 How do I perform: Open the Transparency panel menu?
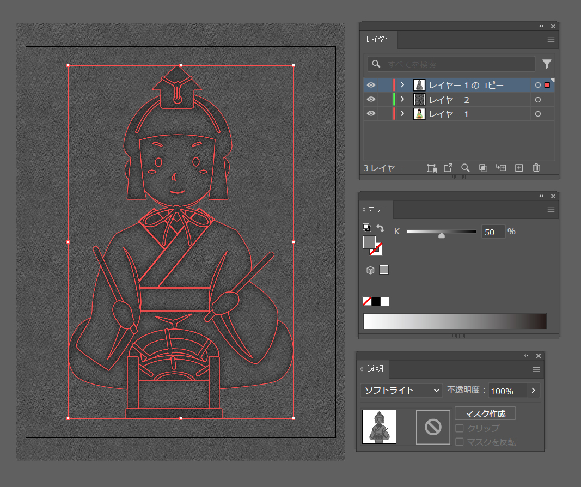tap(536, 369)
